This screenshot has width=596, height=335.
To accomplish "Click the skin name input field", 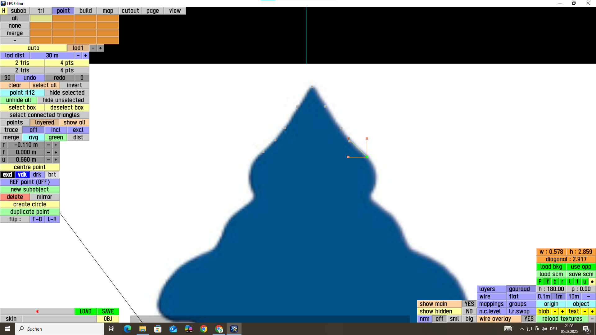I will pyautogui.click(x=59, y=319).
